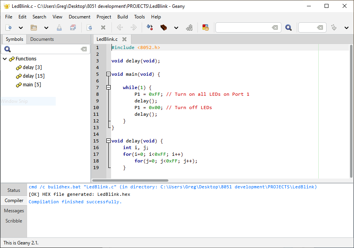
Task: Switch to the Messages tab
Action: [x=14, y=211]
